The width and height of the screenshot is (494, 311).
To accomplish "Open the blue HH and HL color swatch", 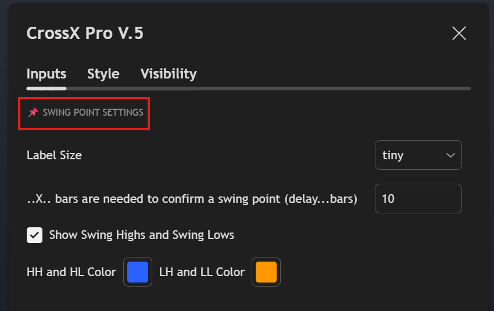I will (x=138, y=272).
